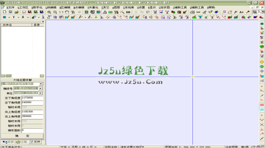The width and height of the screenshot is (265, 148).
Task: Switch to the 工程 tab
Action: [21, 142]
